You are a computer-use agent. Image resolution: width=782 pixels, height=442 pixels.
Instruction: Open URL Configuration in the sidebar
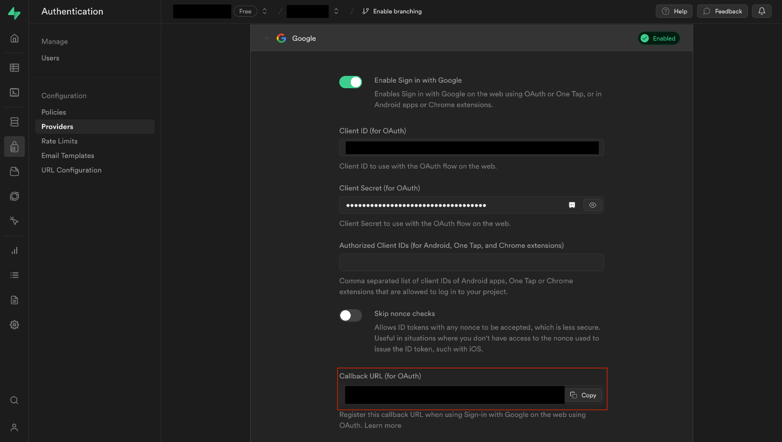[x=71, y=170]
